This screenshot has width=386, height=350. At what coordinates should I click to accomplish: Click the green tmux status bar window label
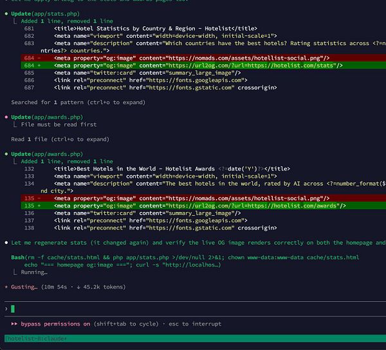tap(36, 338)
